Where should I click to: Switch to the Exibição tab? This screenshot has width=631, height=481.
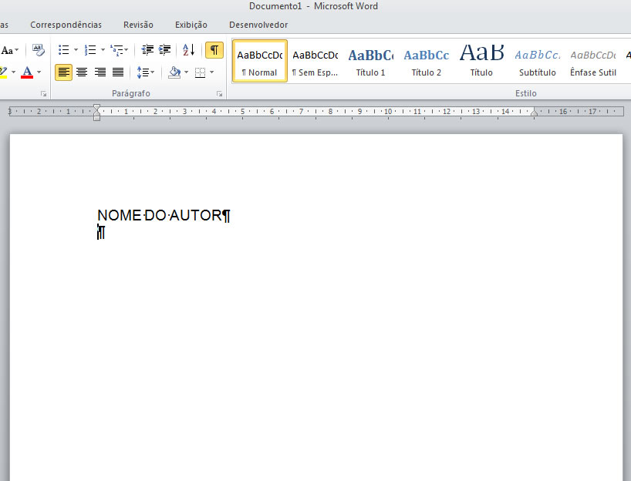tap(191, 25)
